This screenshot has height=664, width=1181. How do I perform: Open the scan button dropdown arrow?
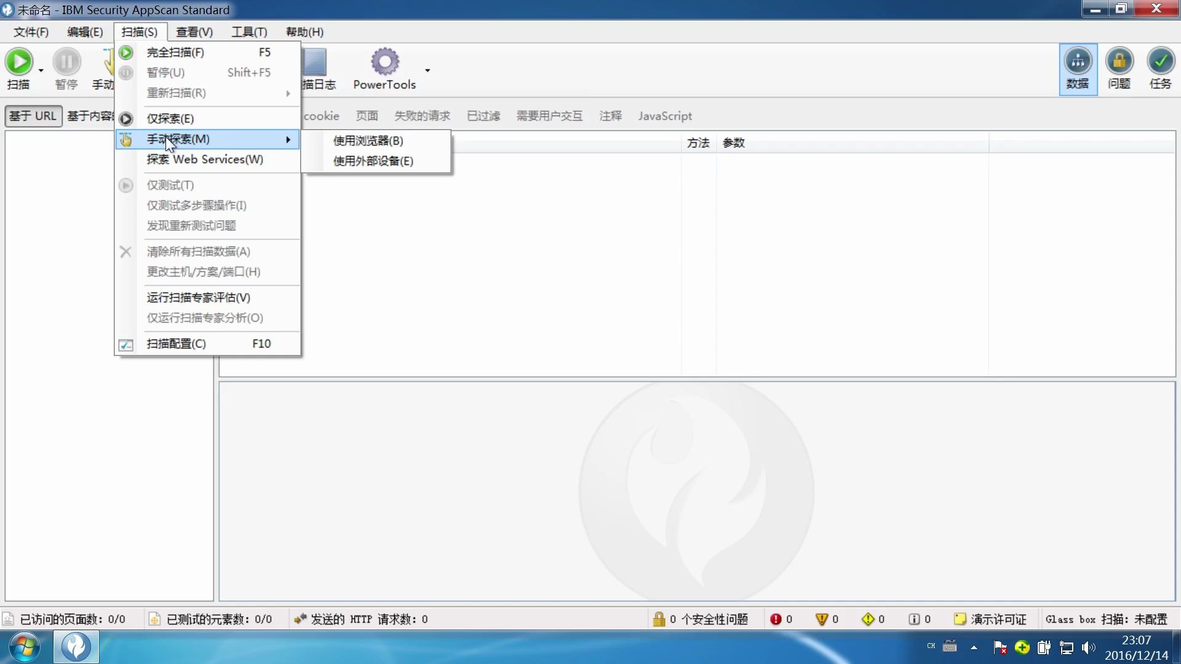click(41, 70)
